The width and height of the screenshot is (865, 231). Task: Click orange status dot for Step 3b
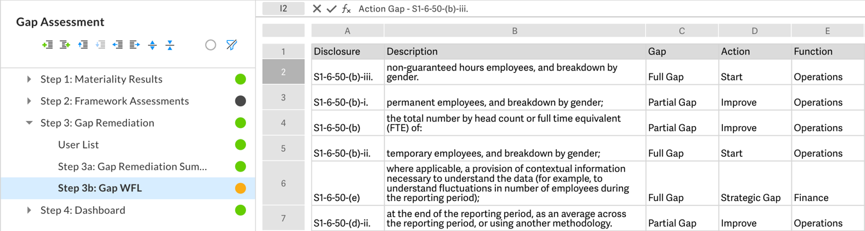[x=240, y=188]
